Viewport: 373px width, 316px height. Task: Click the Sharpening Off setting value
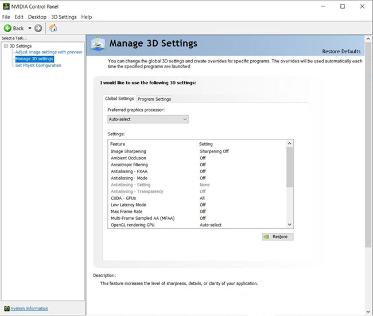[214, 151]
